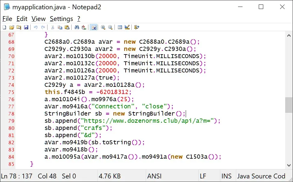Screen dimensions: 293x182
Task: Toggle INS insert mode in status bar
Action: (227, 176)
